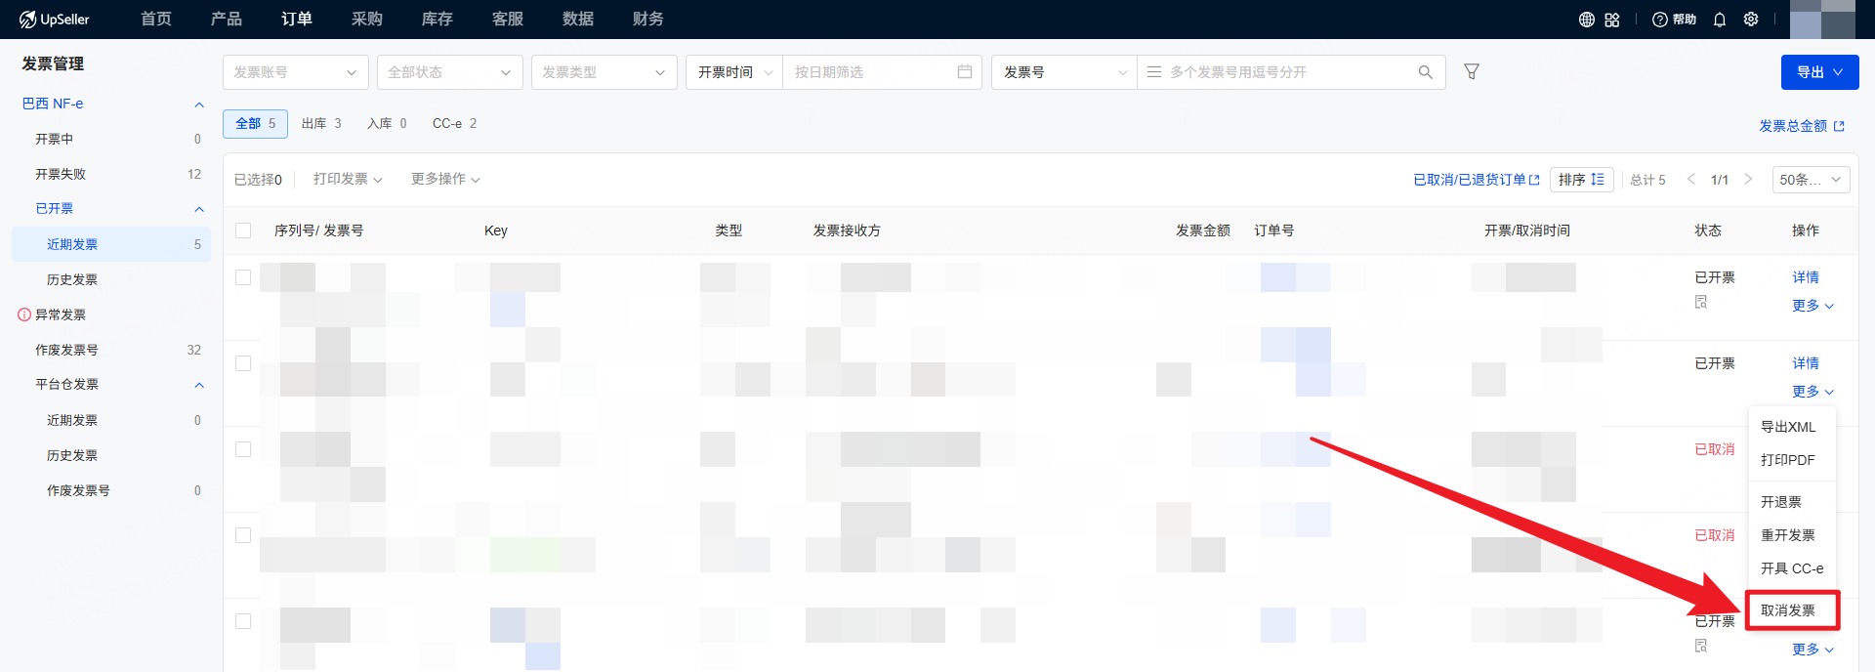This screenshot has height=672, width=1875.
Task: Click the search magnifier icon
Action: 1425,72
